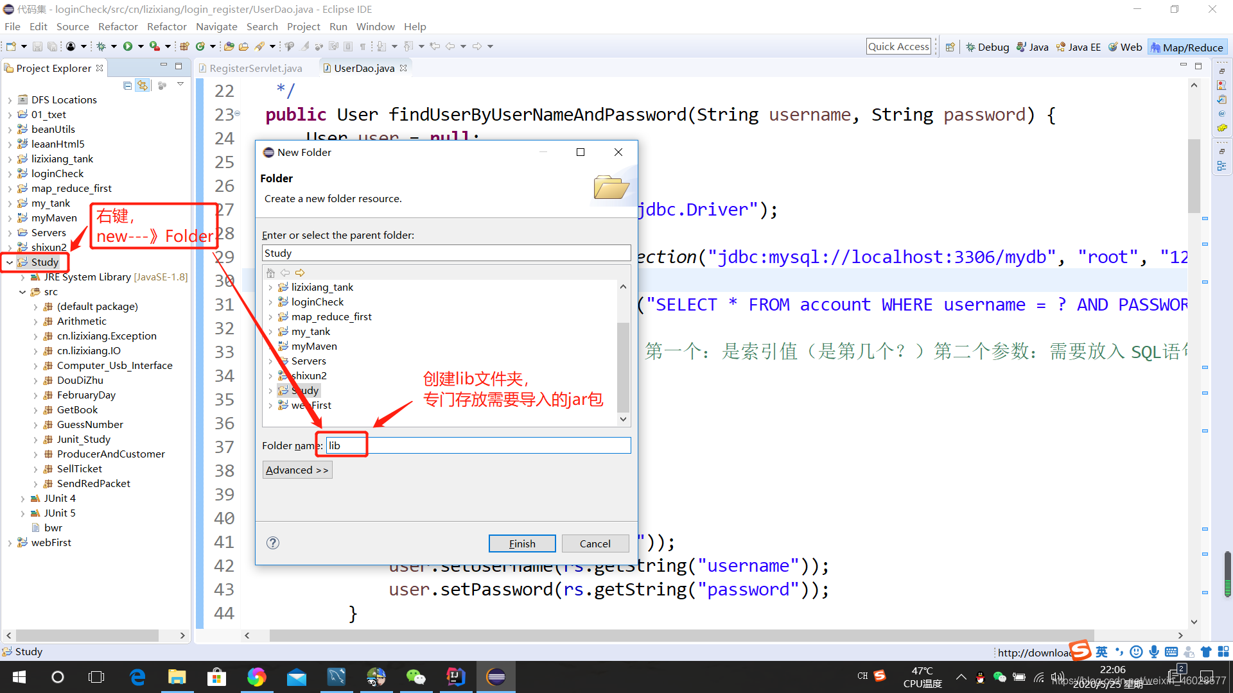Open Eclipse from the Windows taskbar
This screenshot has width=1233, height=693.
(496, 677)
